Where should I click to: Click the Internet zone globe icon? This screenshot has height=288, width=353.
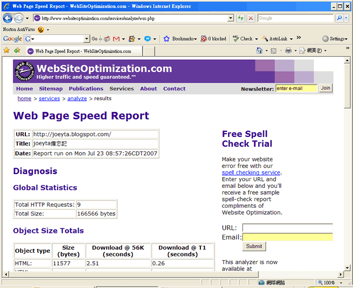point(262,283)
